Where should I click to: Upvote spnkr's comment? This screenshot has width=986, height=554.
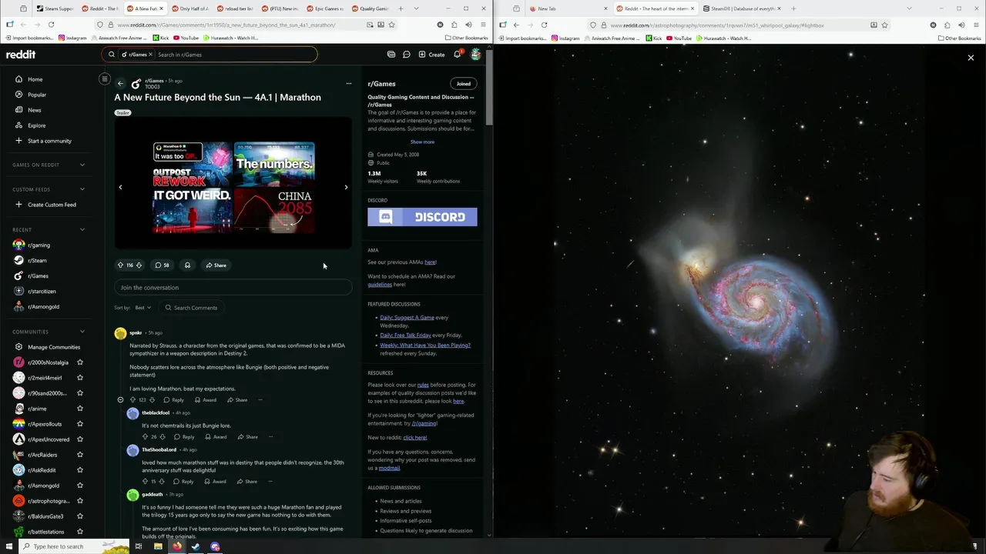point(132,400)
